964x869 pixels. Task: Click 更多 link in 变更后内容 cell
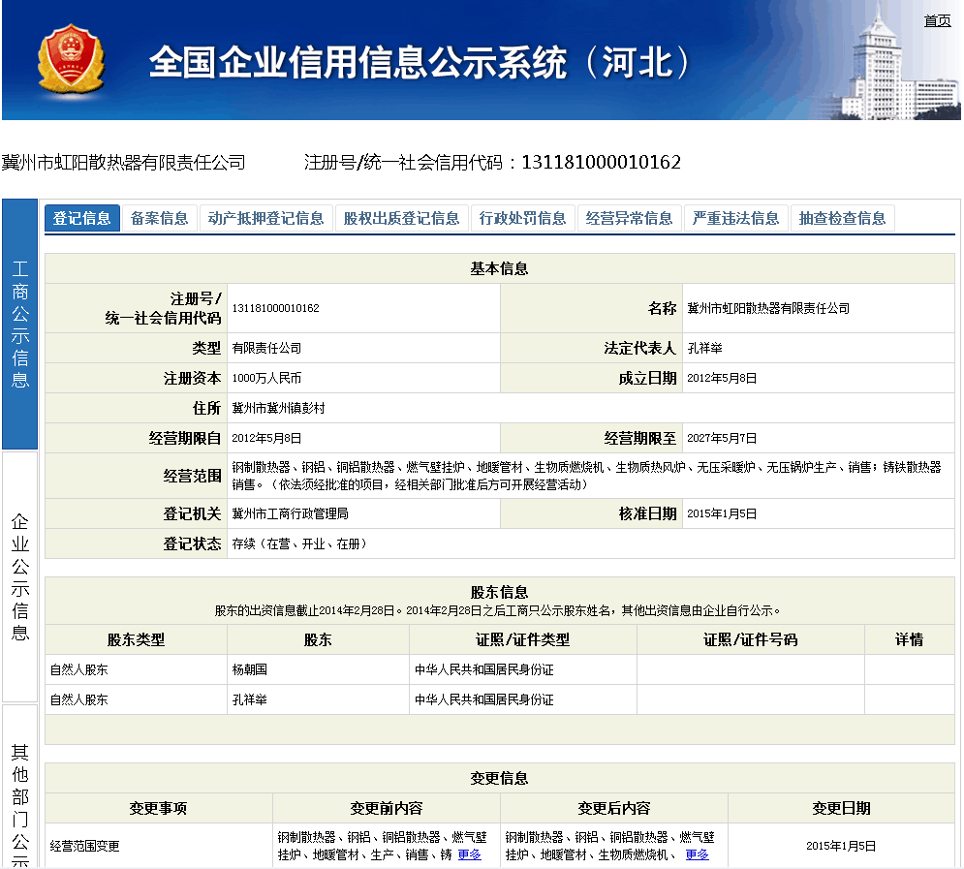click(x=698, y=854)
